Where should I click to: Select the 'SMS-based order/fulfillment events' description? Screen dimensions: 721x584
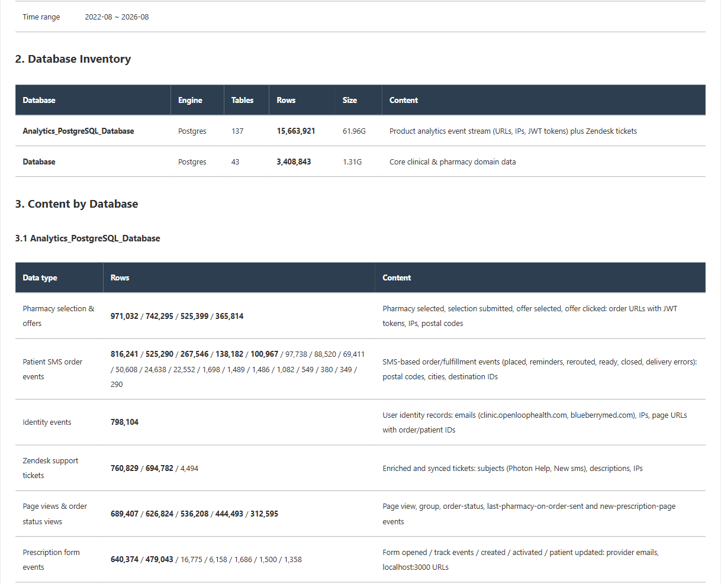point(540,369)
